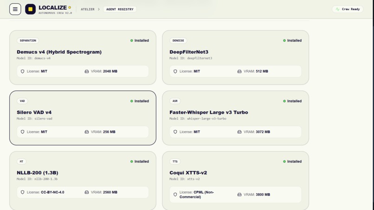Click the Crew Ready status button
This screenshot has height=210, width=374.
(x=348, y=9)
